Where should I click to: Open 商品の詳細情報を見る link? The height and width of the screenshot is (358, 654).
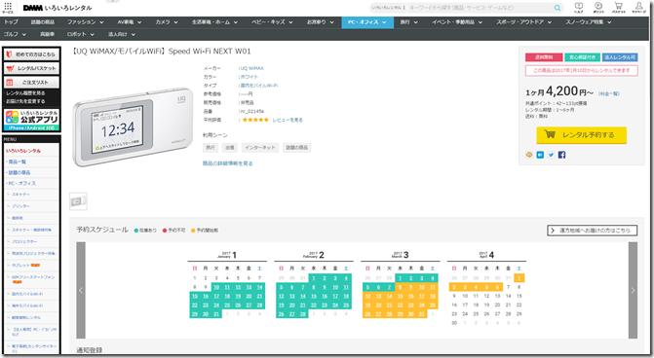tap(228, 163)
